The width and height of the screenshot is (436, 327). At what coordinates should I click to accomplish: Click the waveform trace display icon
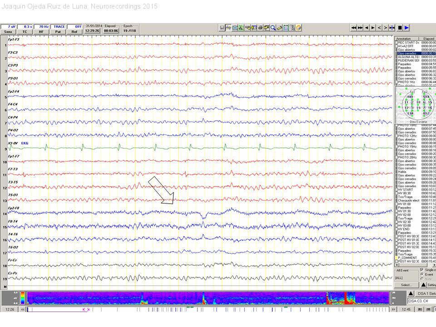point(228,28)
